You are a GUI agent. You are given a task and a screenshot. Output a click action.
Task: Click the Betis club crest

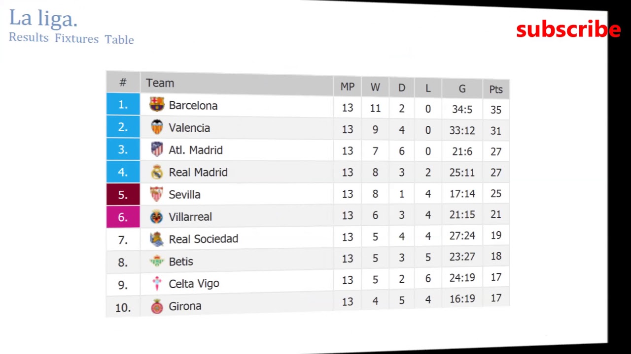pos(157,261)
